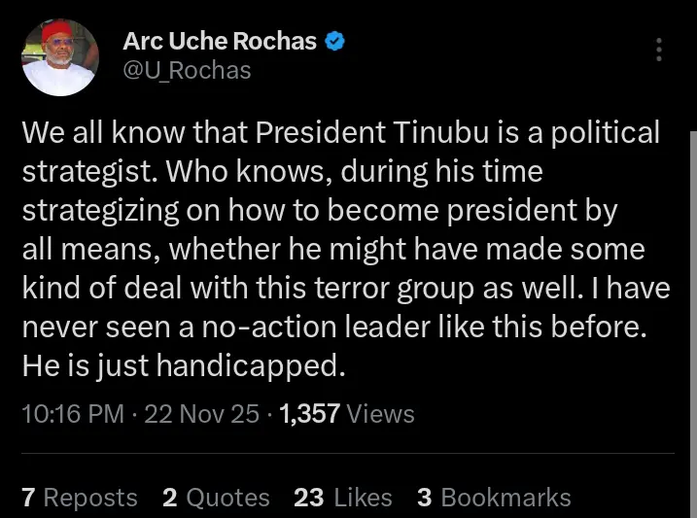This screenshot has width=697, height=518.
Task: View the 1,357 Views analytics
Action: pyautogui.click(x=346, y=414)
